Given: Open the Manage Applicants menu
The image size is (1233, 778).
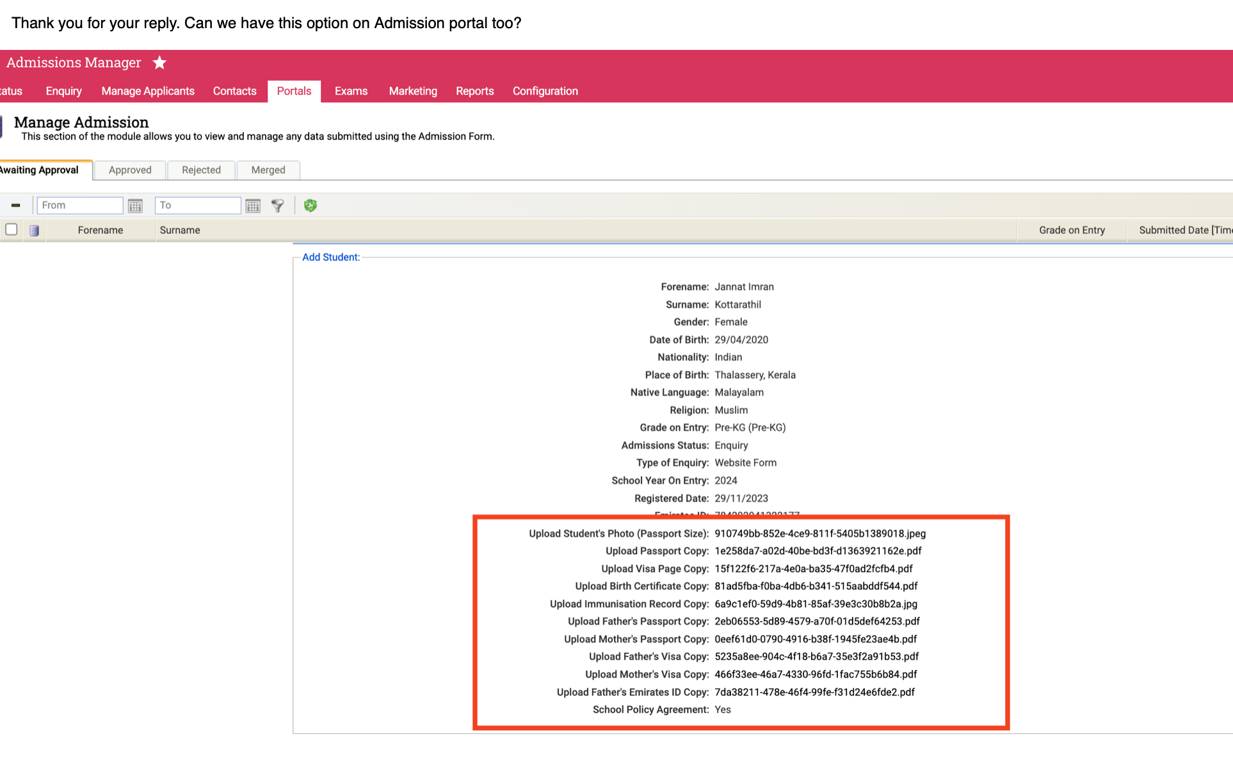Looking at the screenshot, I should (148, 91).
